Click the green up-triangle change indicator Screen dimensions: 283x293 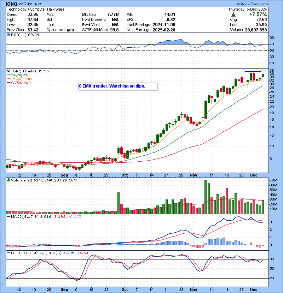point(233,14)
